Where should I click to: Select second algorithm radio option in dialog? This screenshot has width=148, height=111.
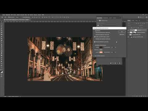(95, 35)
